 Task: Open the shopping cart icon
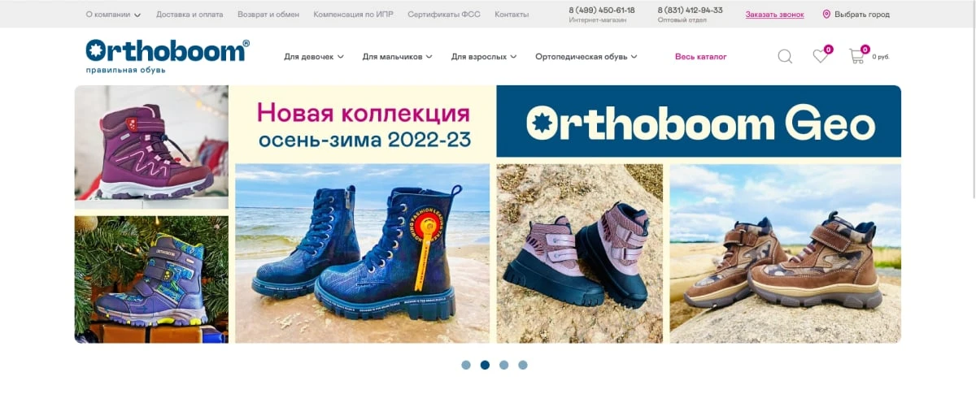pyautogui.click(x=856, y=56)
